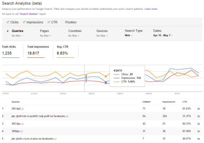Open external link icon beside 'jak zjistit s kym' query
The image size is (204, 143).
(55, 139)
